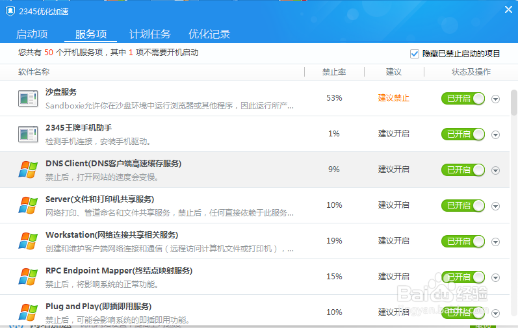Sort by the 禁止率 column header

(x=334, y=71)
